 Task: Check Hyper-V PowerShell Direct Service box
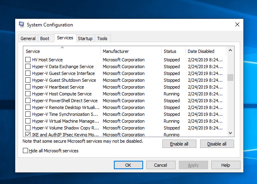(x=28, y=101)
